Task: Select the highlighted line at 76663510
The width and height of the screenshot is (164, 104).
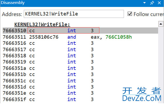Action: point(80,30)
